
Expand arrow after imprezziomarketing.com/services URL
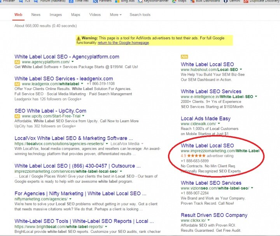(121, 171)
